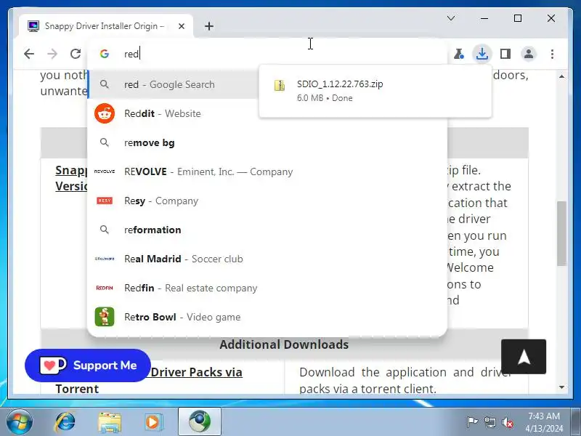The width and height of the screenshot is (581, 436).
Task: Open downloaded SDIO_1.12.22.763.zip file
Action: click(375, 91)
